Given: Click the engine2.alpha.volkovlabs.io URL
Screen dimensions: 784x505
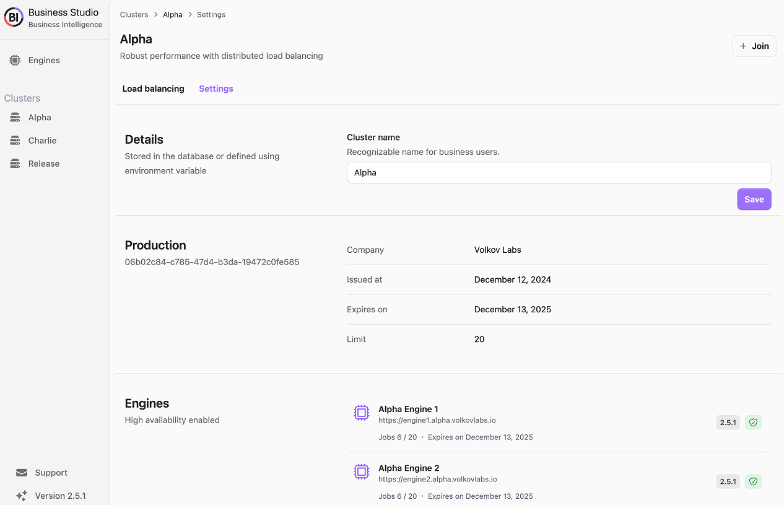Looking at the screenshot, I should (x=438, y=479).
